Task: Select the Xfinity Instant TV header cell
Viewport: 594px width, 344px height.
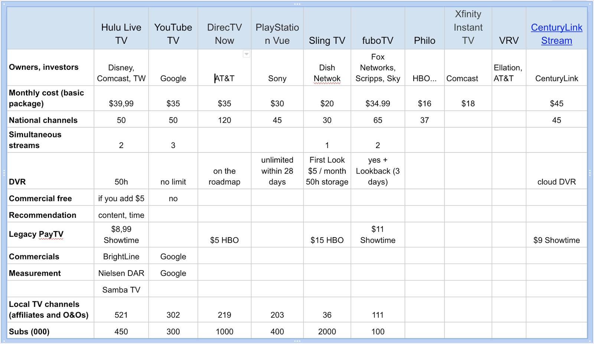Action: pos(468,28)
